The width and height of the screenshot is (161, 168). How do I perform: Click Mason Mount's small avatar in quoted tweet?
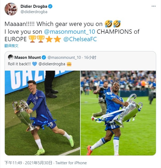[x=11, y=57]
